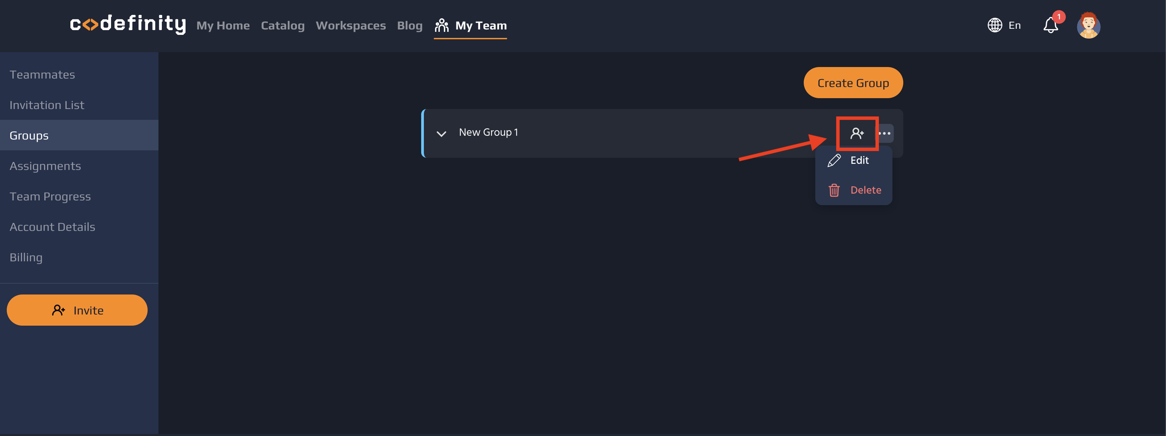This screenshot has height=436, width=1166.
Task: Choose Delete to remove the group
Action: tap(865, 190)
